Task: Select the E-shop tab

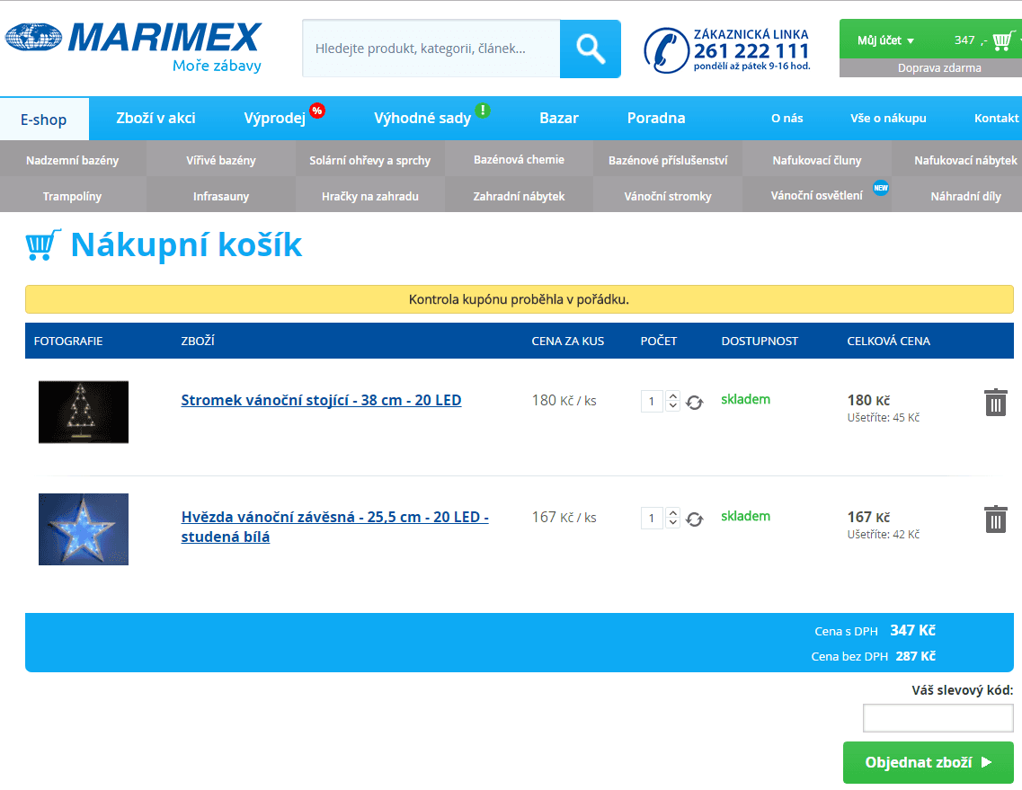Action: tap(44, 120)
